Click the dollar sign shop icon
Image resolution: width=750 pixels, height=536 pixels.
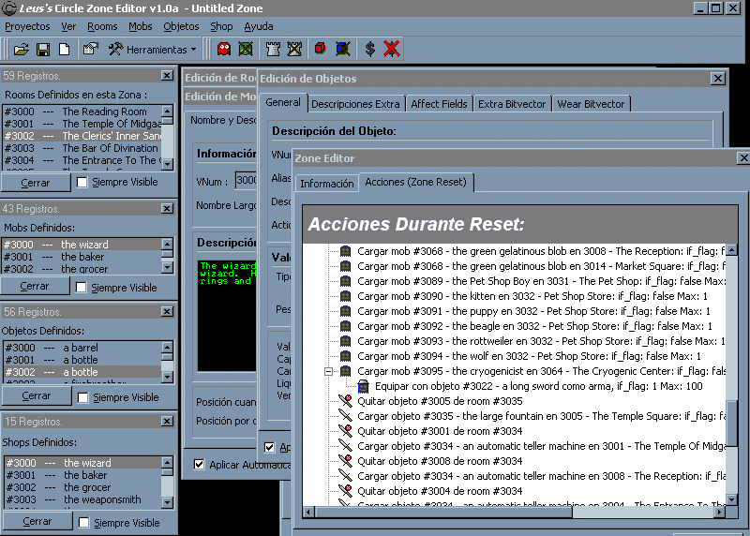pyautogui.click(x=370, y=49)
